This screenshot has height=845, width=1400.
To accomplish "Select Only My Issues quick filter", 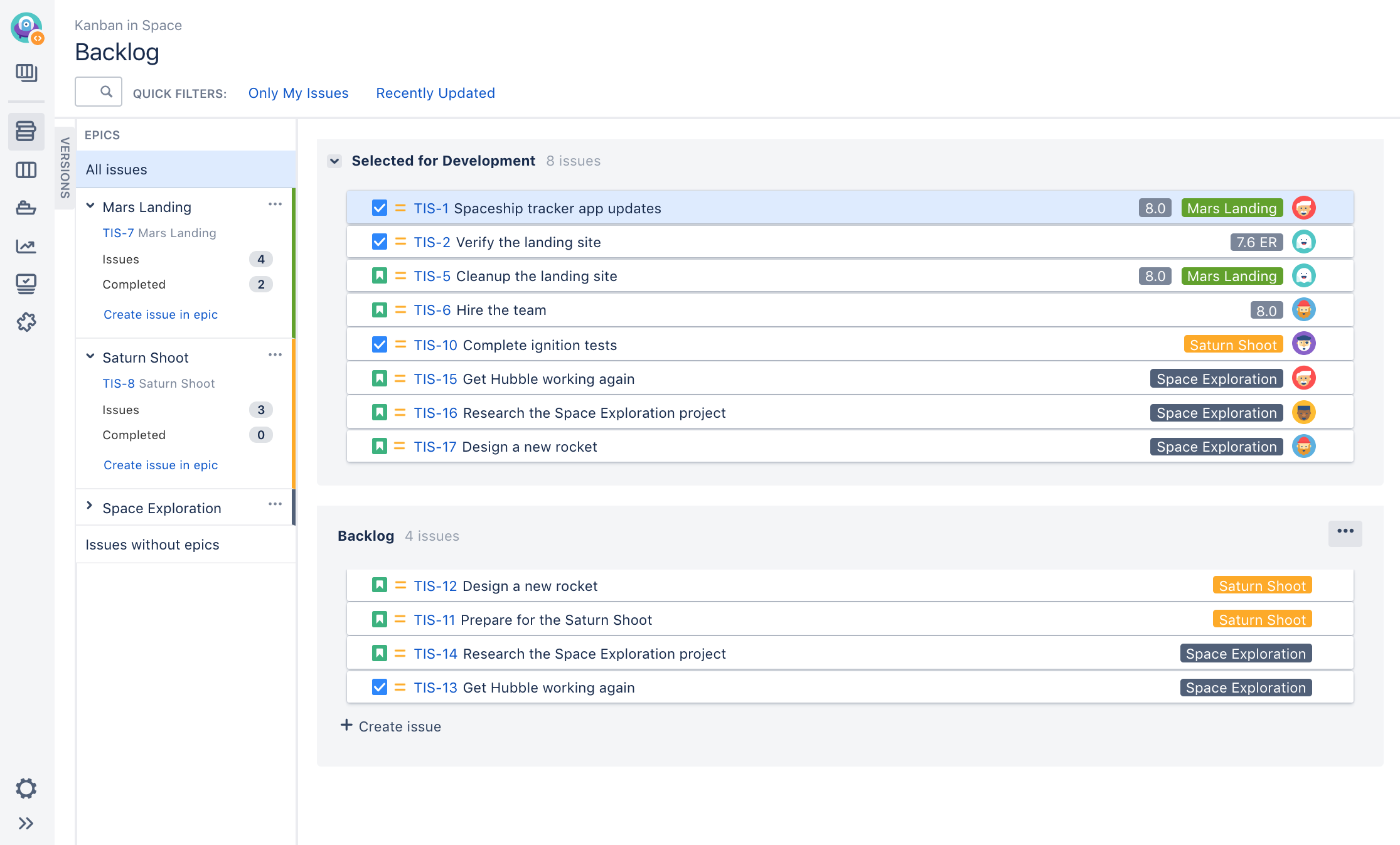I will (298, 92).
